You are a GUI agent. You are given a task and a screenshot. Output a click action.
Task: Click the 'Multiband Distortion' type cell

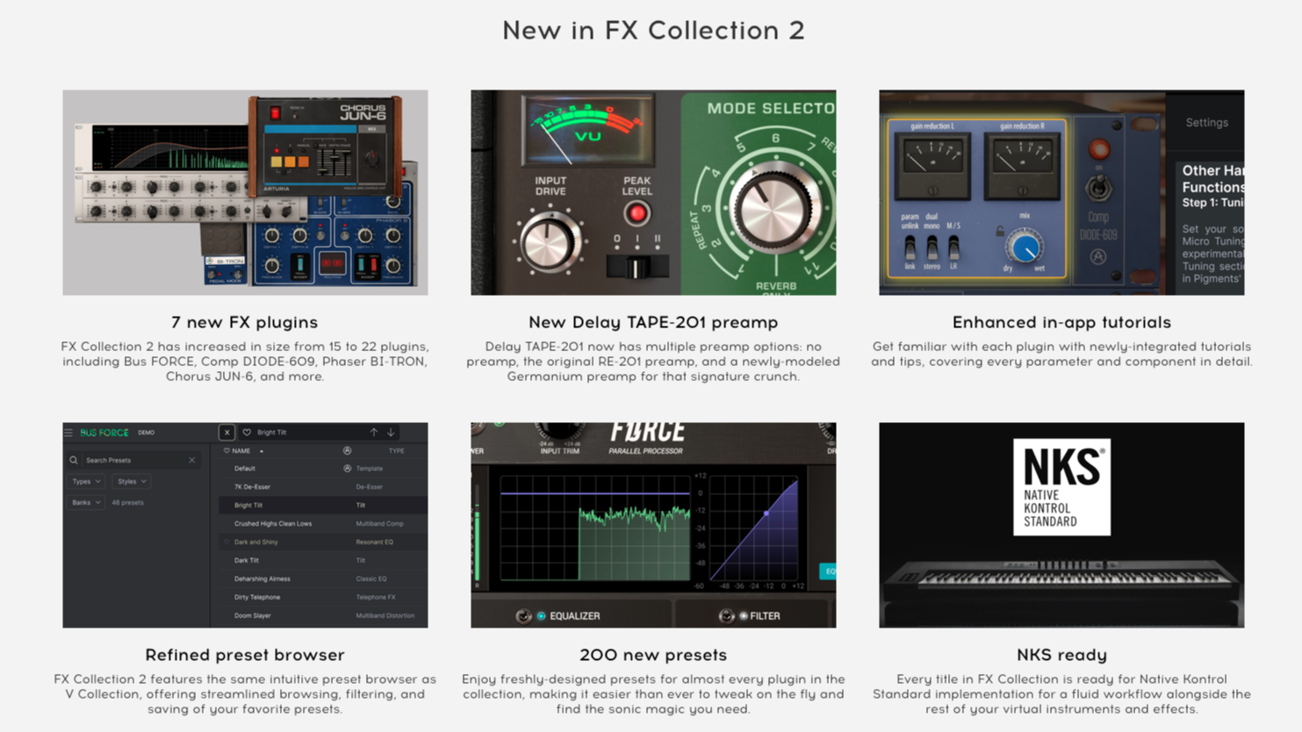tap(385, 616)
